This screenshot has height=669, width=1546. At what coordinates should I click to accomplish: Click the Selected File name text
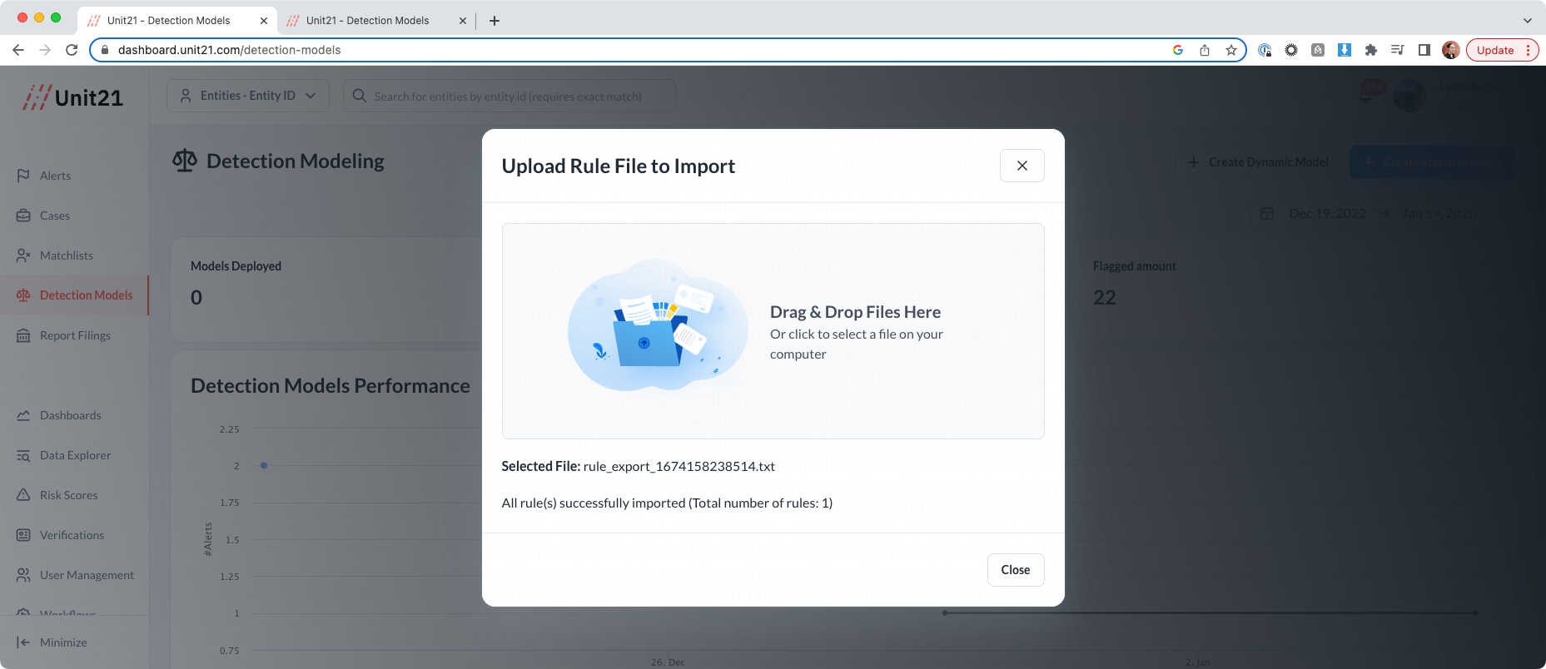[679, 467]
